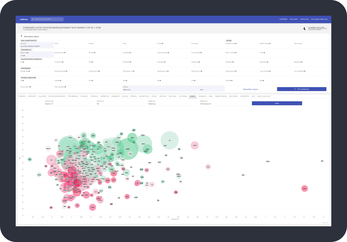Click the Employees help icon
347x242 pixels.
pos(130,53)
